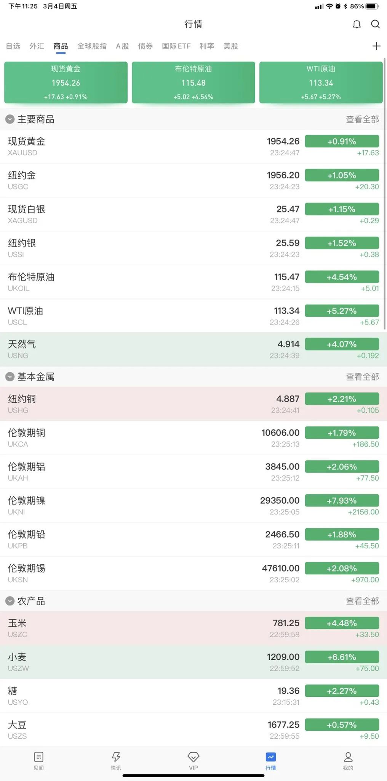
Task: Tap the +6.61% change badge for 小麦
Action: (342, 657)
